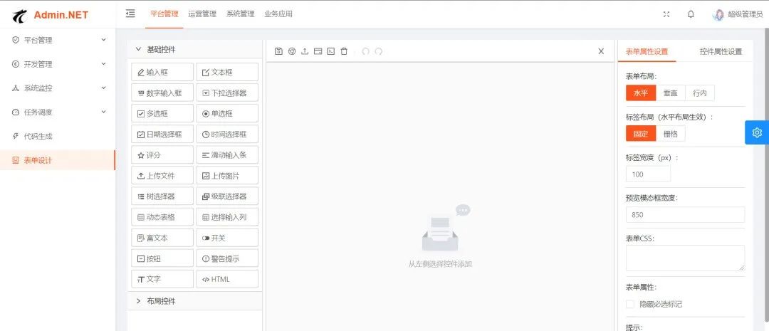Add the 动态表格 dynamic table control
The height and width of the screenshot is (331, 769).
pos(162,216)
